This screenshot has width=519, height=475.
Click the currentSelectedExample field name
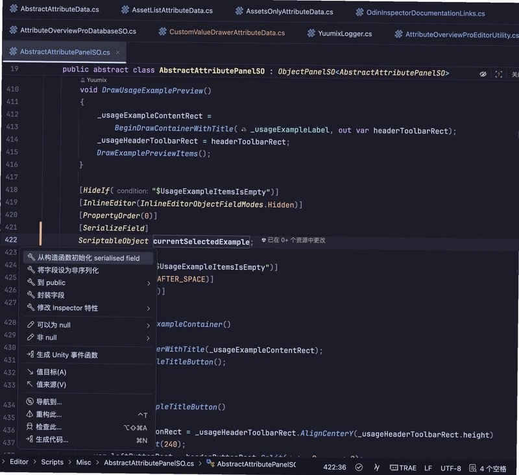[201, 241]
